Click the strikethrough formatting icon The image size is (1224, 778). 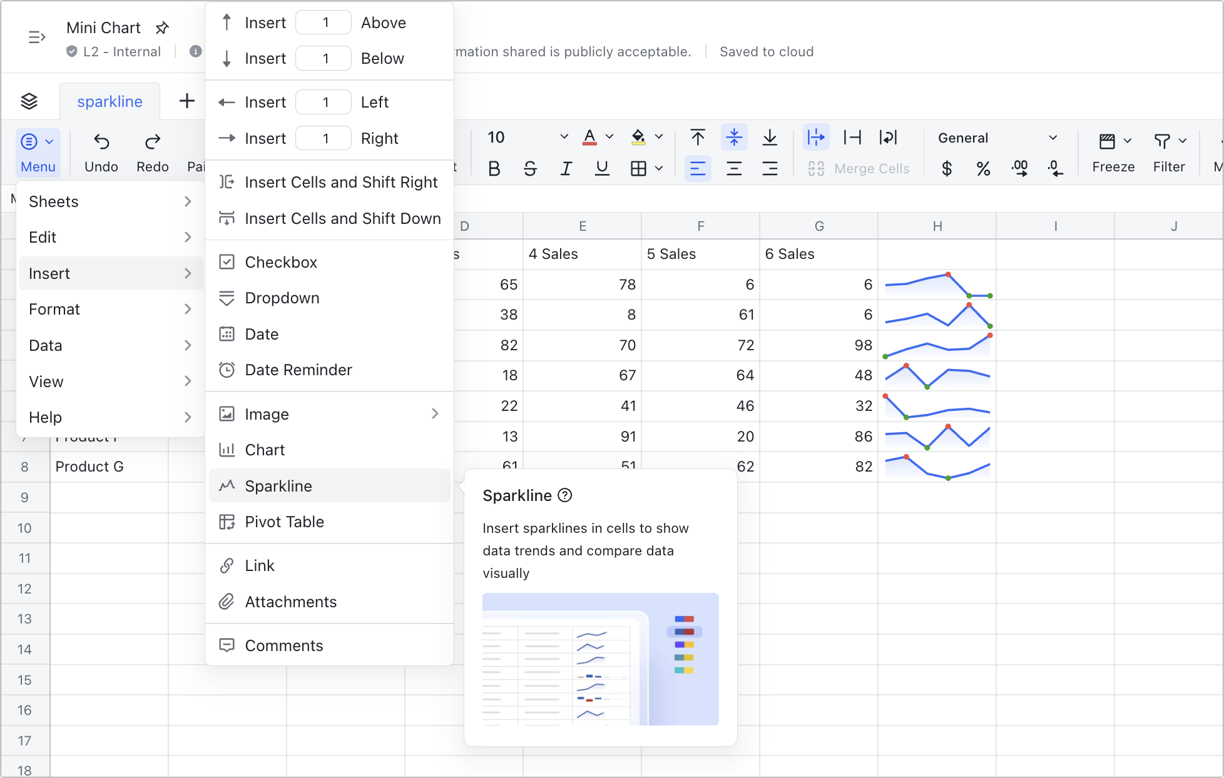(x=530, y=168)
